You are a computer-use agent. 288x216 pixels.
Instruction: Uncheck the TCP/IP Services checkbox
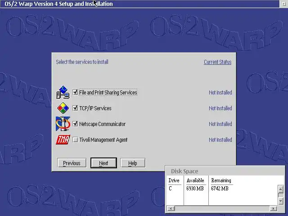(x=75, y=108)
